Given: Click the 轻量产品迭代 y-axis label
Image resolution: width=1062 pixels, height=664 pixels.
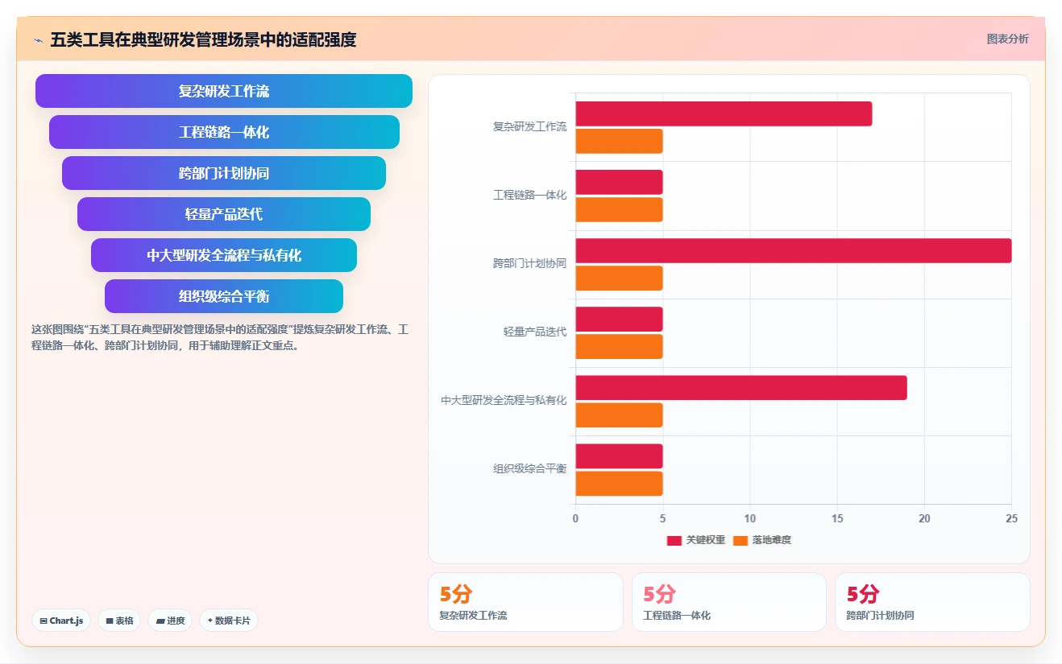Looking at the screenshot, I should pos(535,332).
